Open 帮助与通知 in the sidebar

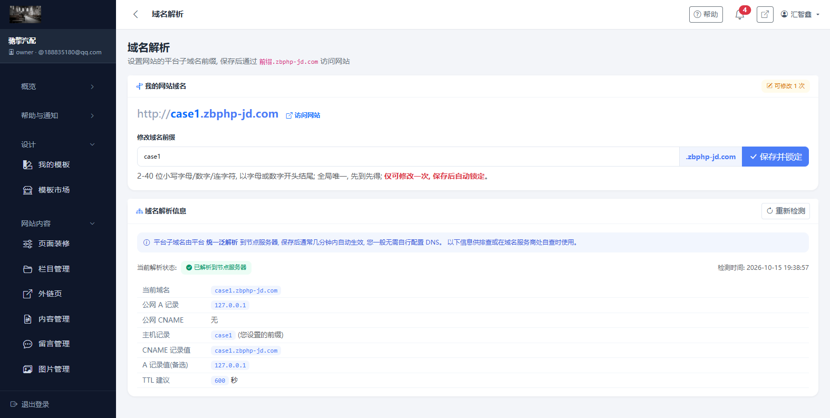point(40,115)
